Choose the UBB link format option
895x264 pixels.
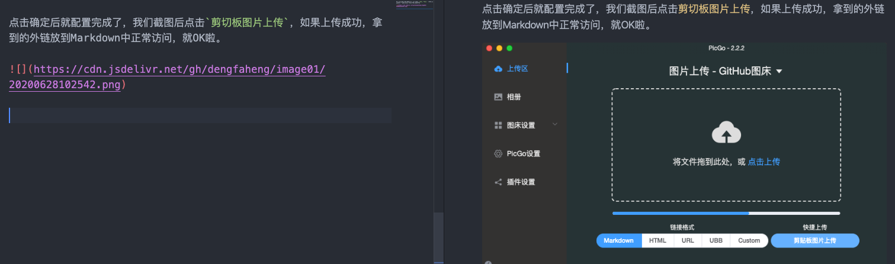click(x=716, y=241)
